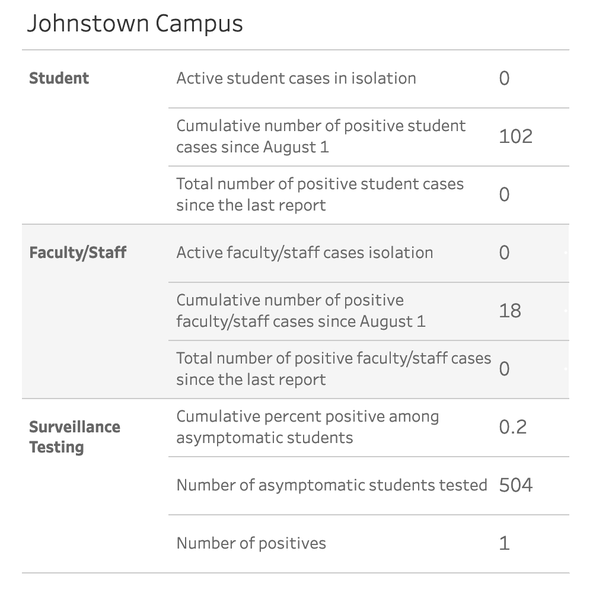This screenshot has height=599, width=612.
Task: Click Total number of positive faculty/staff cases label
Action: click(334, 369)
